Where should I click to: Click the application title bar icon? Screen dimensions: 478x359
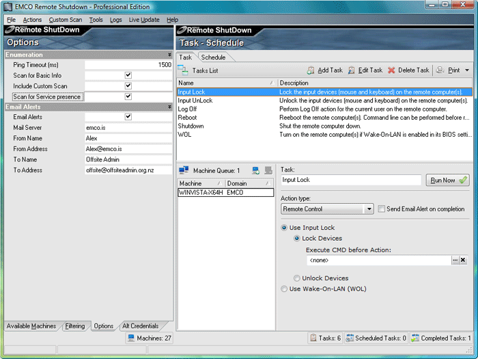8,7
